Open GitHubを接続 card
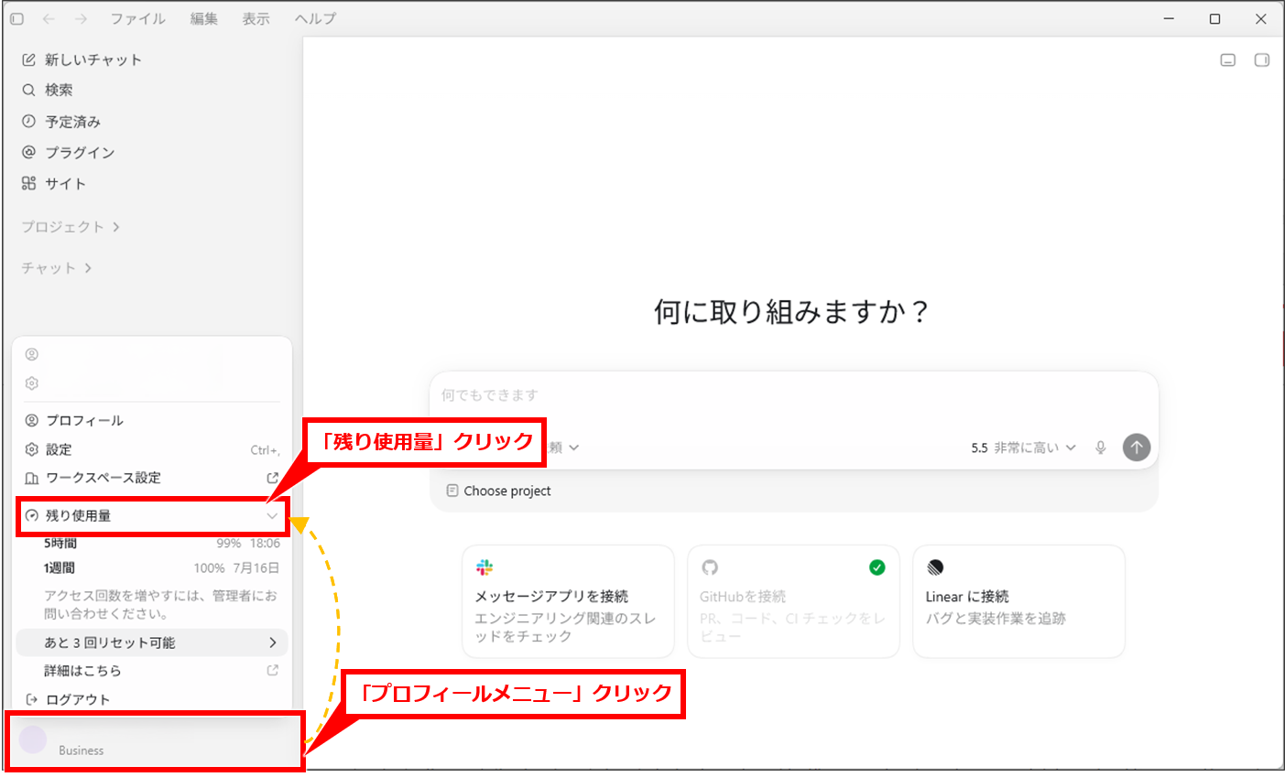1285x777 pixels. pyautogui.click(x=793, y=601)
